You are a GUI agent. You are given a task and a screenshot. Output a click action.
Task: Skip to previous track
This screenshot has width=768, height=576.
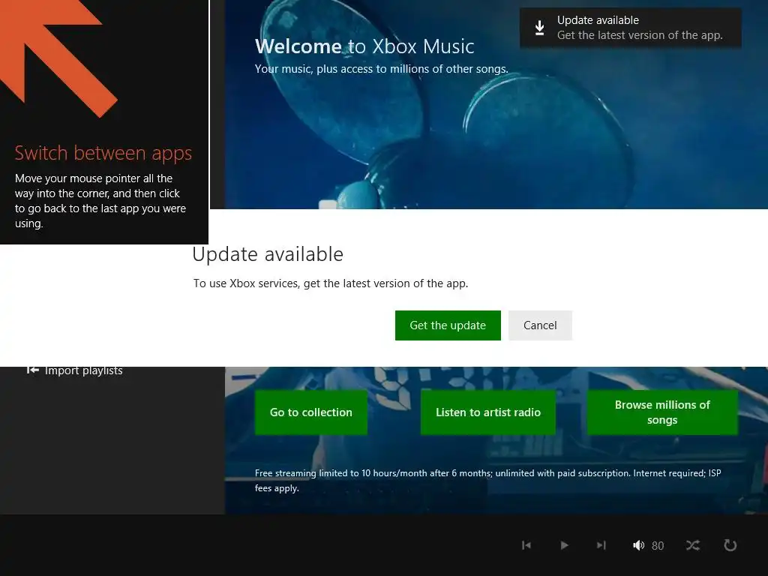(526, 545)
